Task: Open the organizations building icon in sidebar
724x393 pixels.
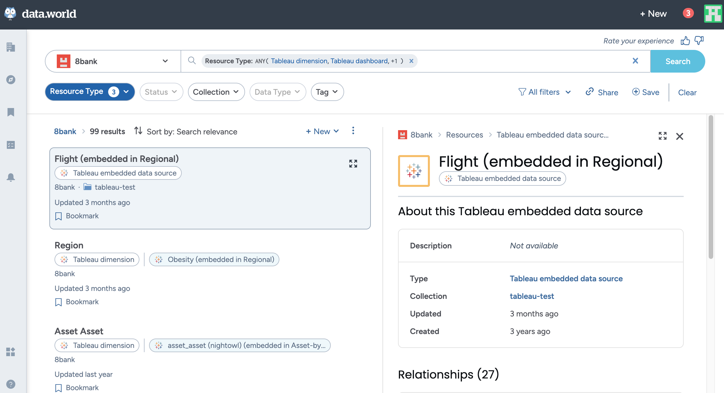Action: pyautogui.click(x=11, y=47)
